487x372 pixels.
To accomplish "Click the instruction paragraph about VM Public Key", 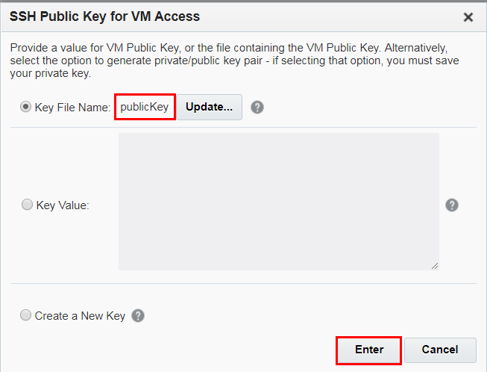I will click(x=234, y=60).
